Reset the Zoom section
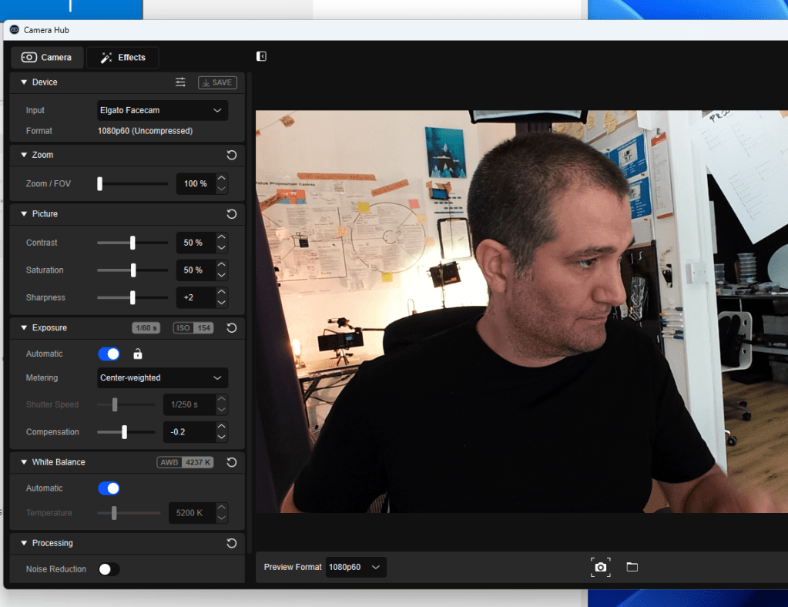This screenshot has height=607, width=788. click(232, 155)
